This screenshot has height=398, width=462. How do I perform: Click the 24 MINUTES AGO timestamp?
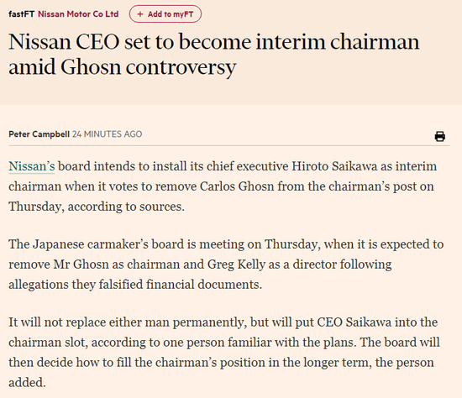tap(108, 134)
